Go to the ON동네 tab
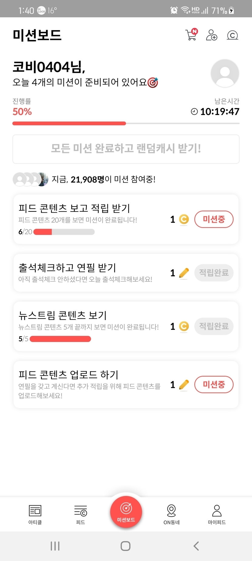 point(172,514)
